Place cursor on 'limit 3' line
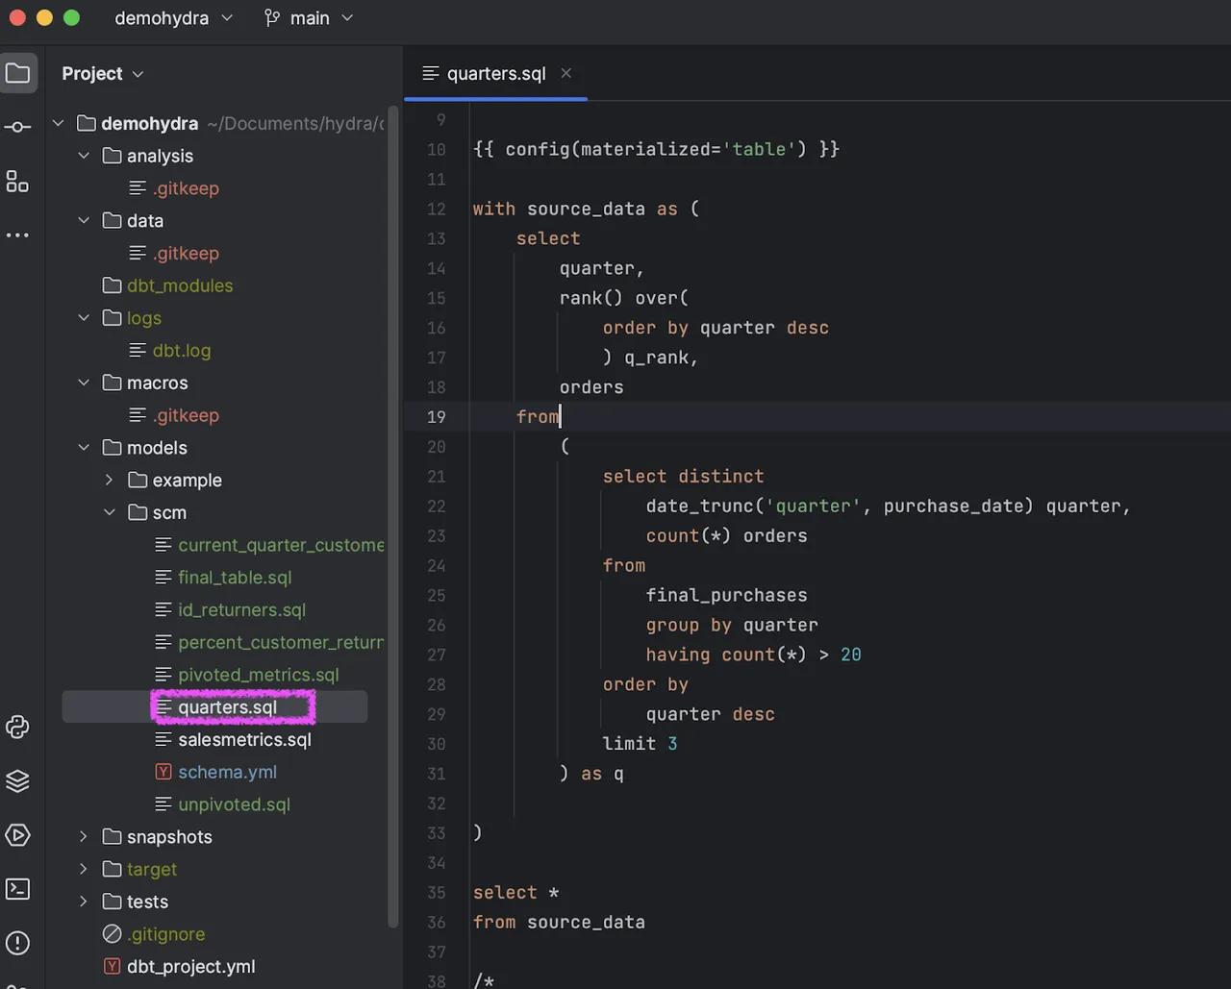 tap(640, 744)
